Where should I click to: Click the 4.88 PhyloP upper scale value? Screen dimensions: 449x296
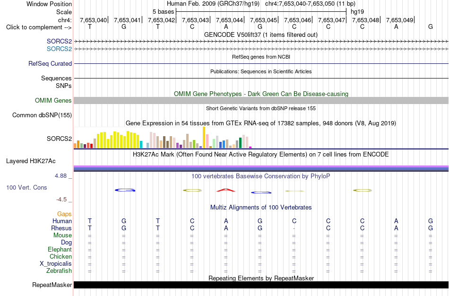coord(60,175)
